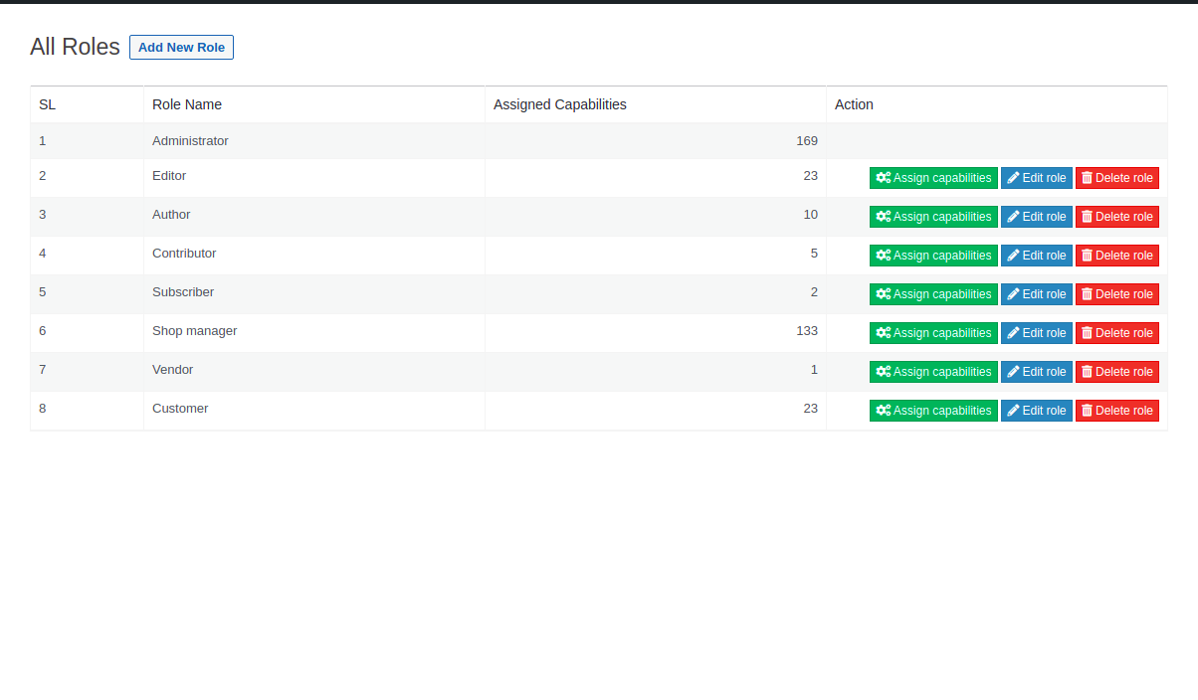Viewport: 1198px width, 700px height.
Task: Delete the Contributor role
Action: (1117, 256)
